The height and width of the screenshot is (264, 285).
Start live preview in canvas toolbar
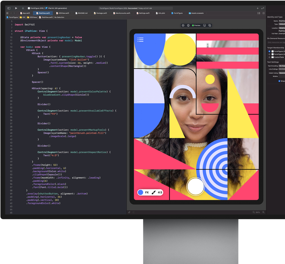(183, 25)
